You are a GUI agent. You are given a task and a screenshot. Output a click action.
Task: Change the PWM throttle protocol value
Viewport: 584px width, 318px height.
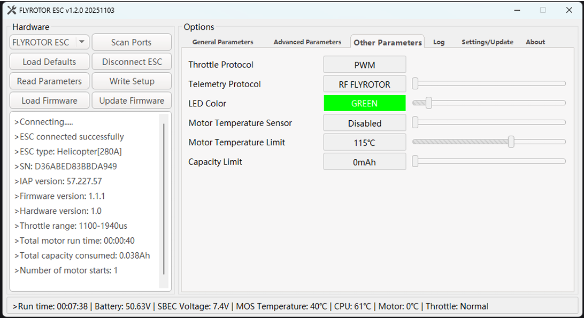(364, 65)
